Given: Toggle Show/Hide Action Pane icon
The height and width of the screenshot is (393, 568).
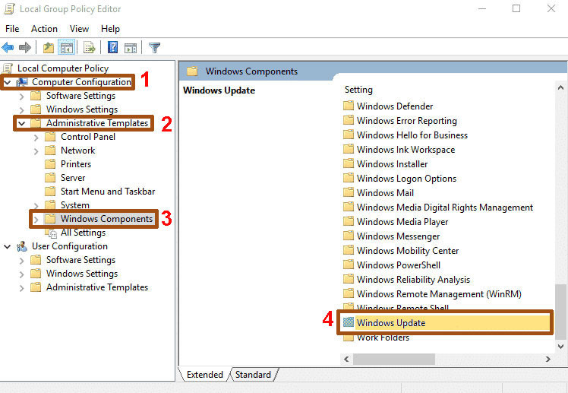Looking at the screenshot, I should pyautogui.click(x=131, y=47).
